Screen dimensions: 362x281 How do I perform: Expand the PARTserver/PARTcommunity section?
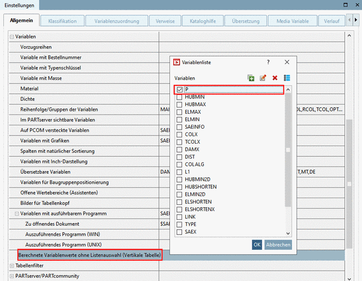(x=12, y=276)
